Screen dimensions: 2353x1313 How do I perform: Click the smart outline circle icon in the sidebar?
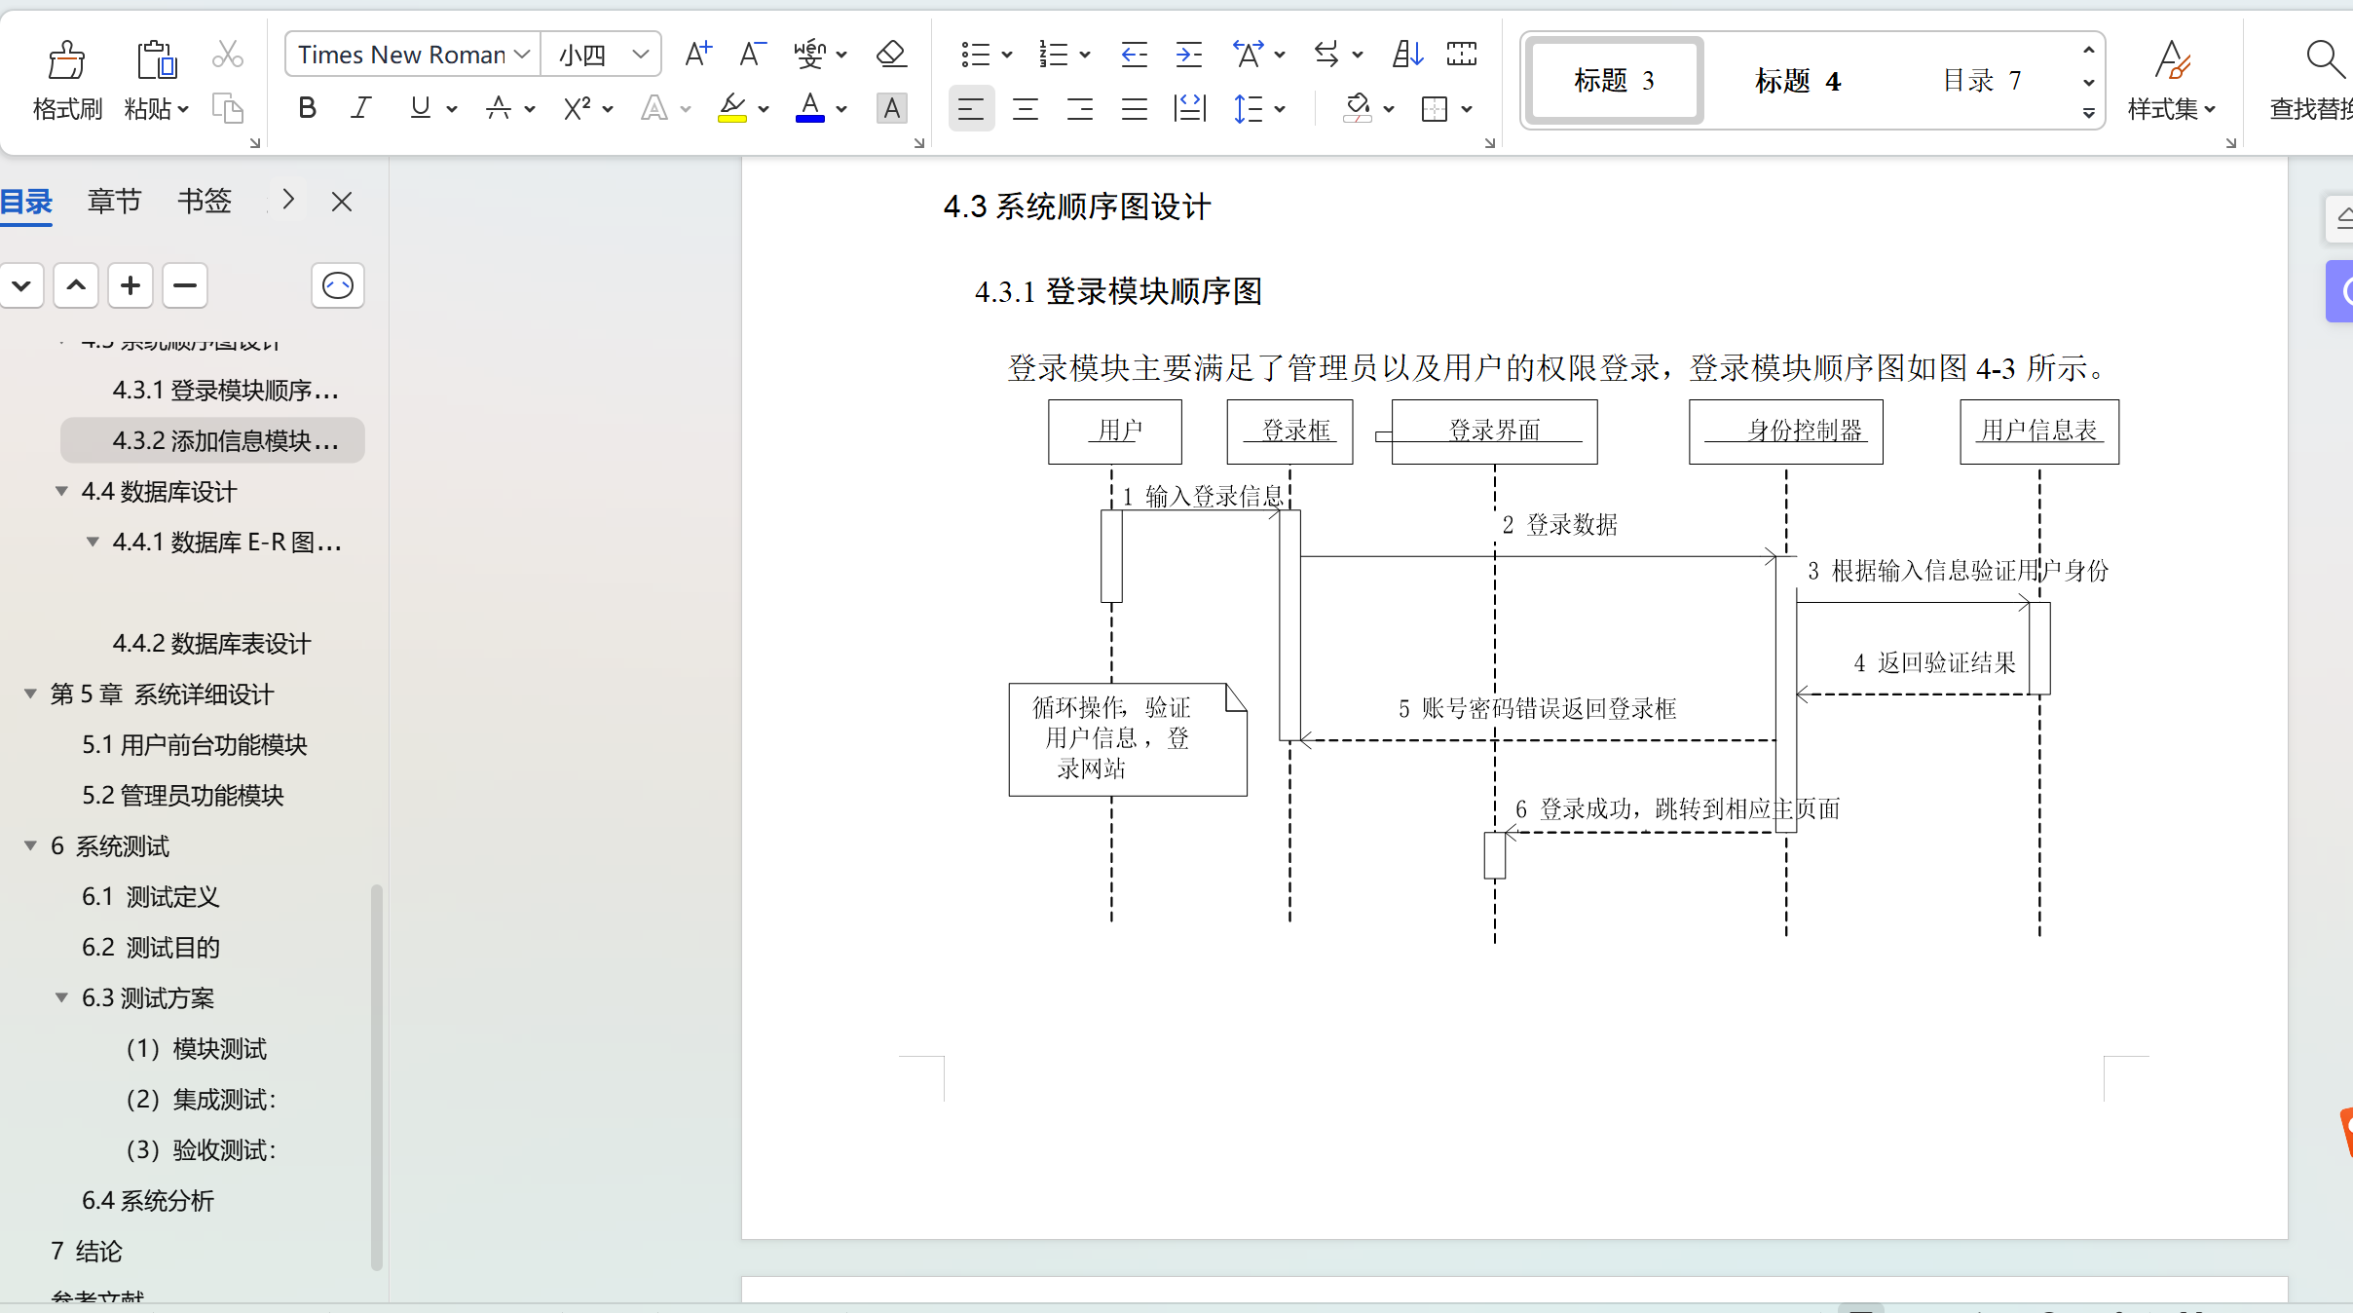(337, 286)
